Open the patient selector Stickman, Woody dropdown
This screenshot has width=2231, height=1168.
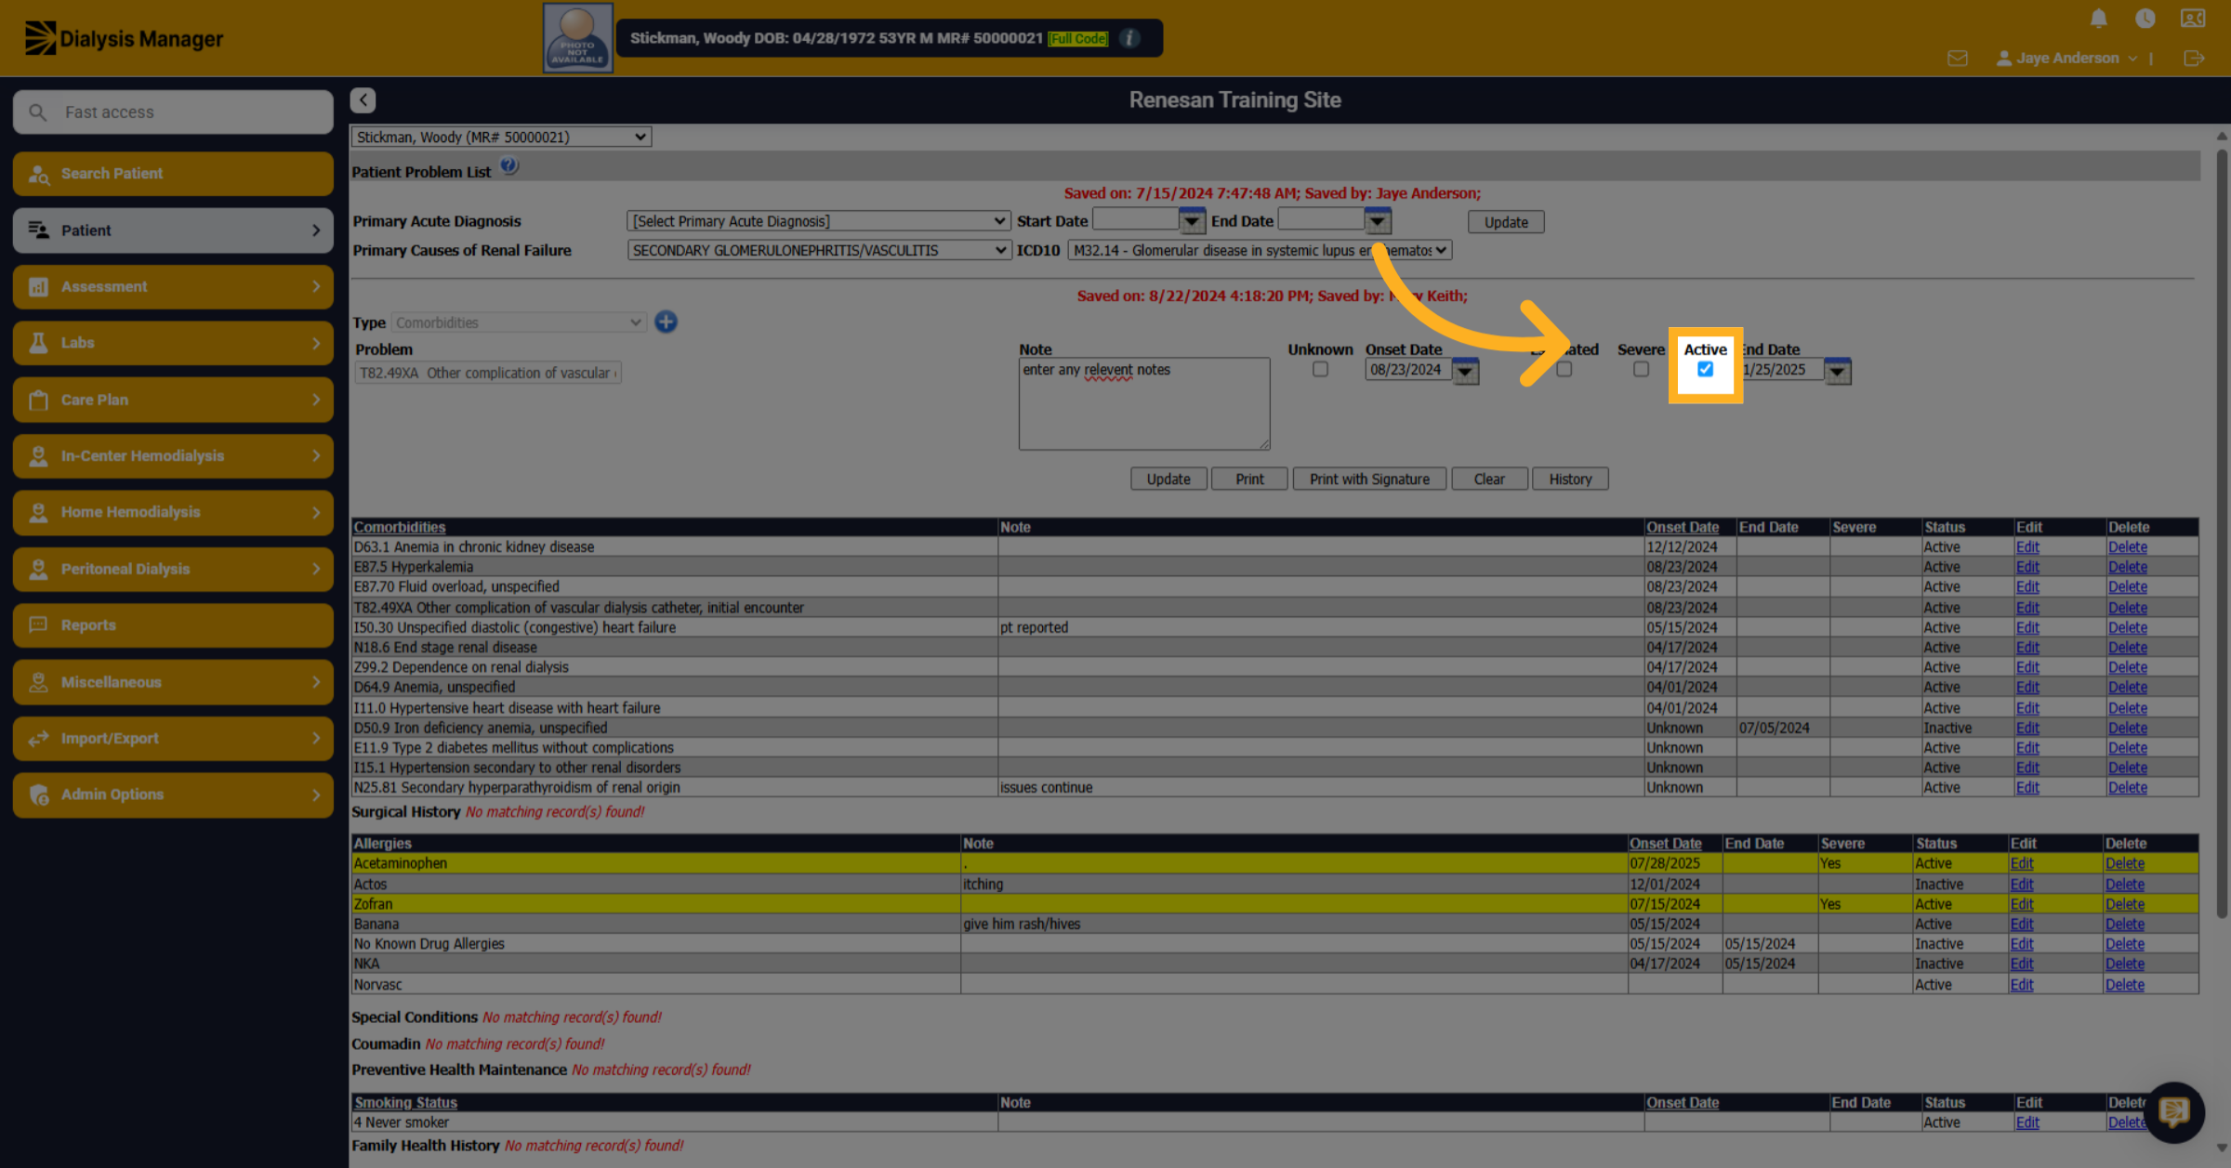click(x=501, y=137)
